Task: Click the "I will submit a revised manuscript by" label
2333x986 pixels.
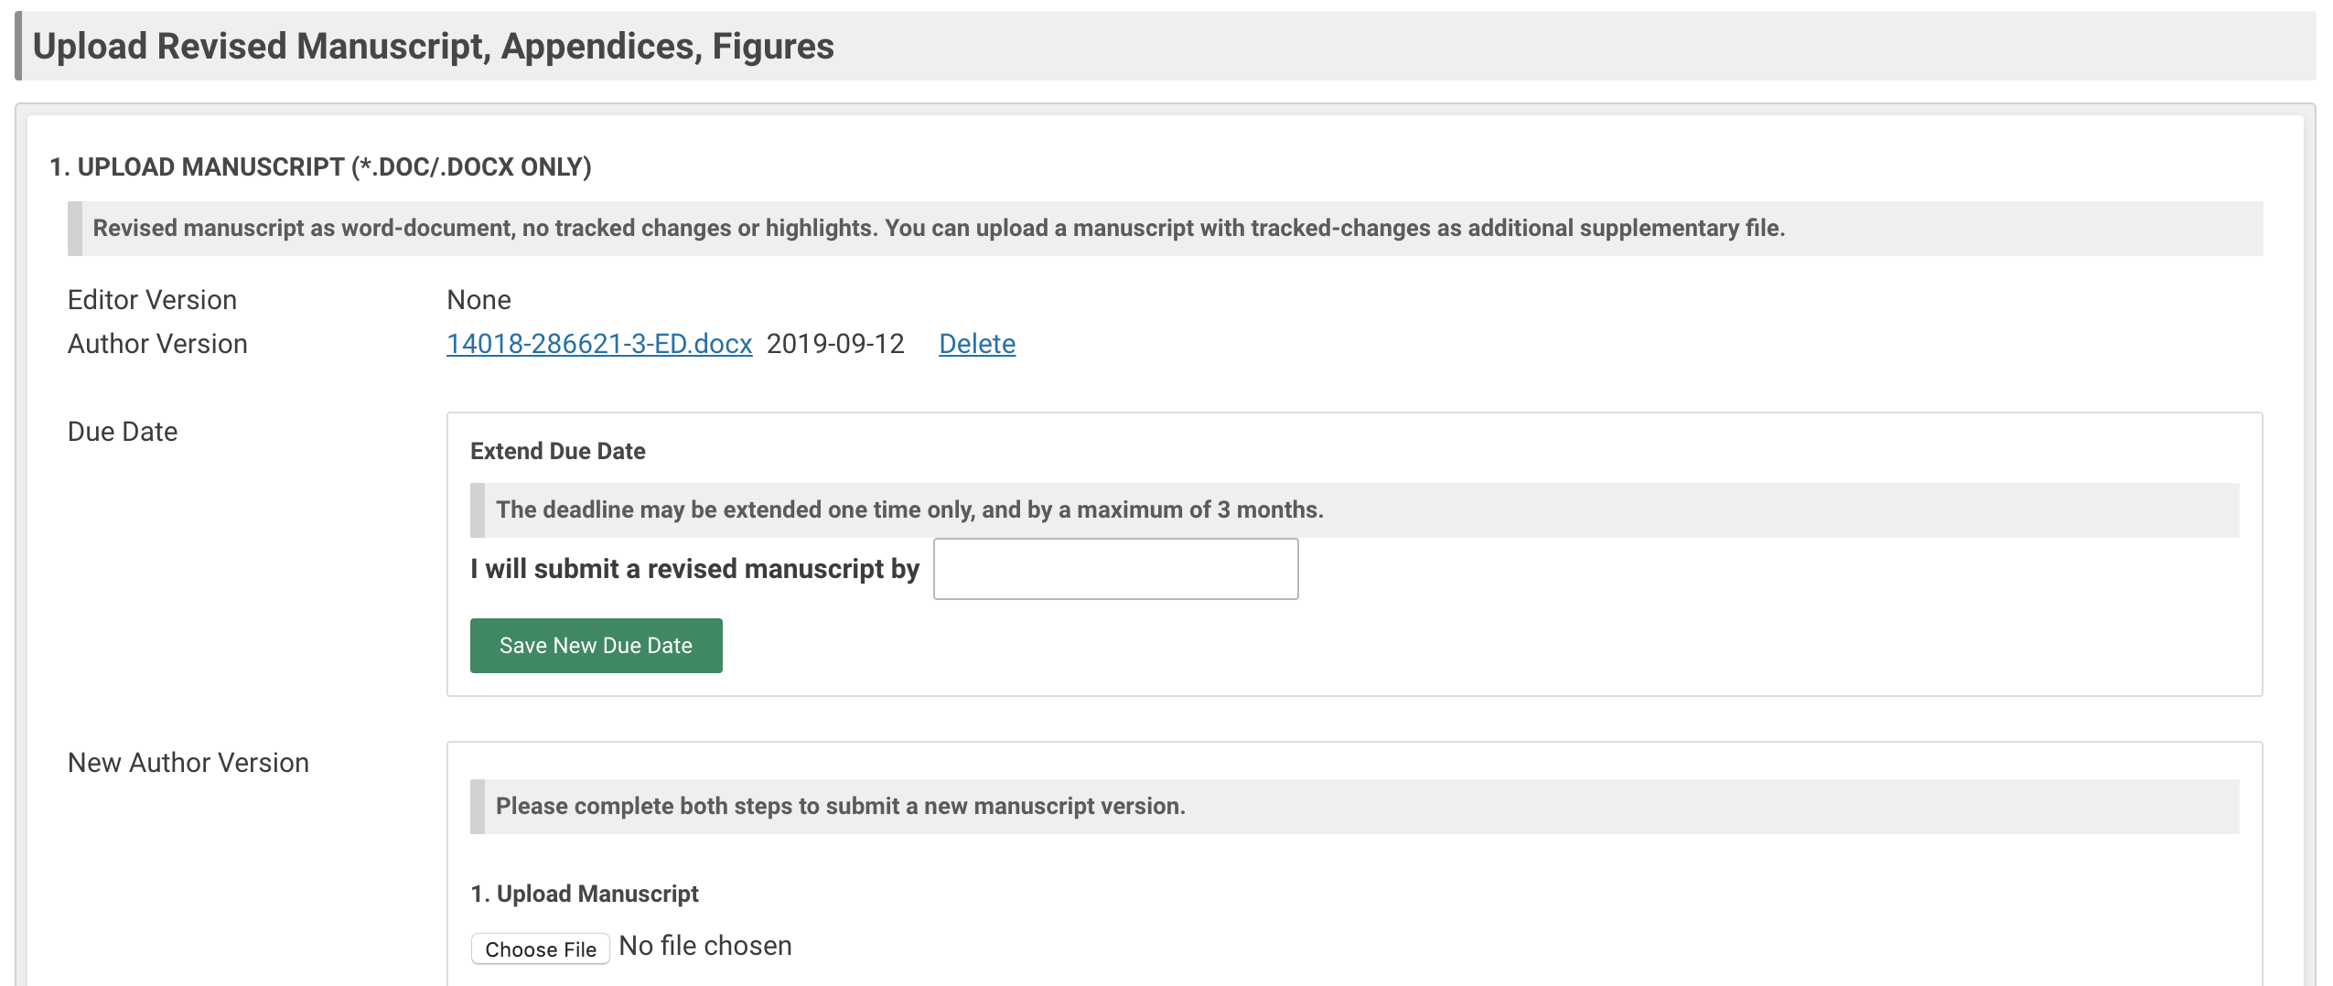Action: click(694, 569)
